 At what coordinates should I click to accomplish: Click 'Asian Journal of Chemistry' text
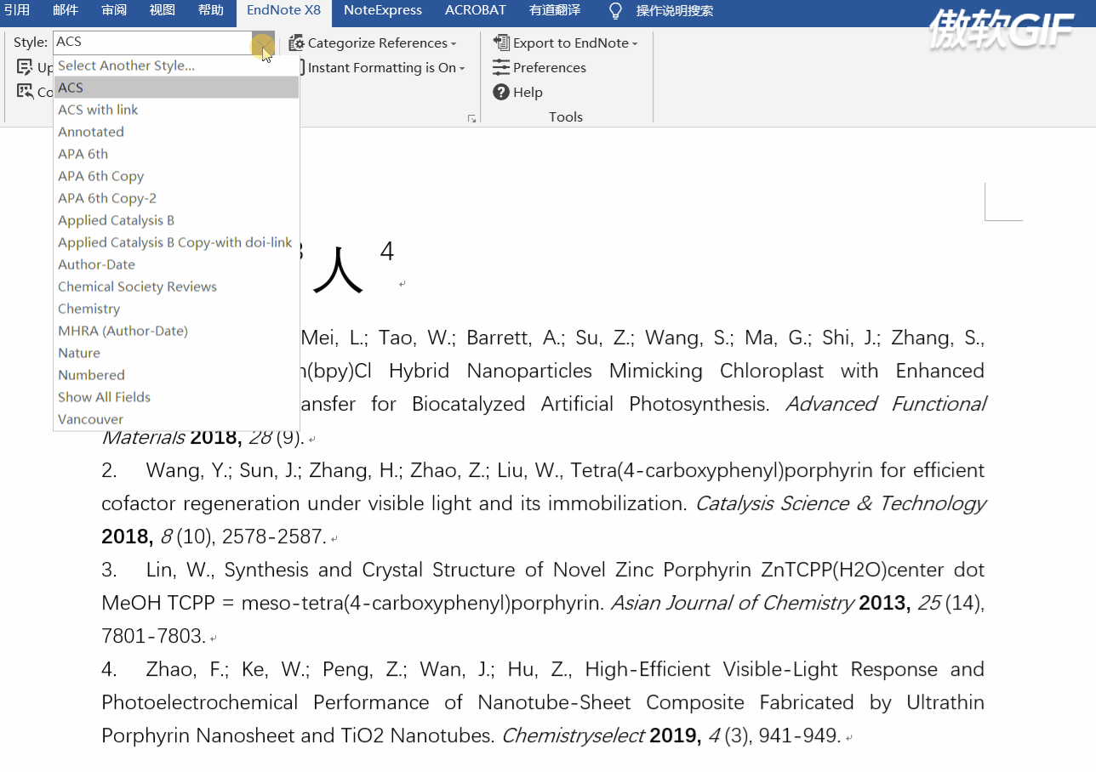point(733,603)
